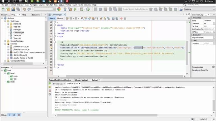The height and width of the screenshot is (121, 216).
Task: Click the editor vertical scrollbar thumb
Action: tap(187, 53)
